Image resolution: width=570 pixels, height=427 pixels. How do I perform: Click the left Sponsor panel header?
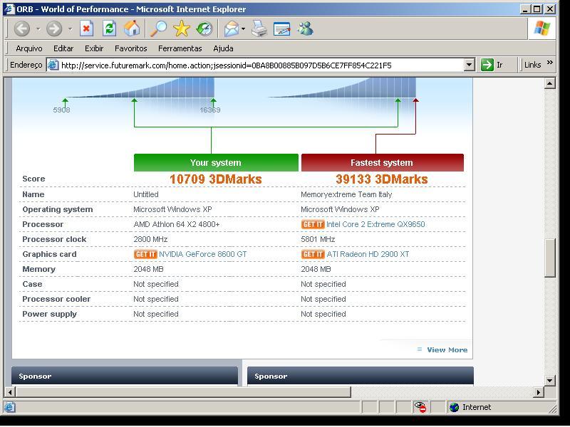click(x=125, y=376)
